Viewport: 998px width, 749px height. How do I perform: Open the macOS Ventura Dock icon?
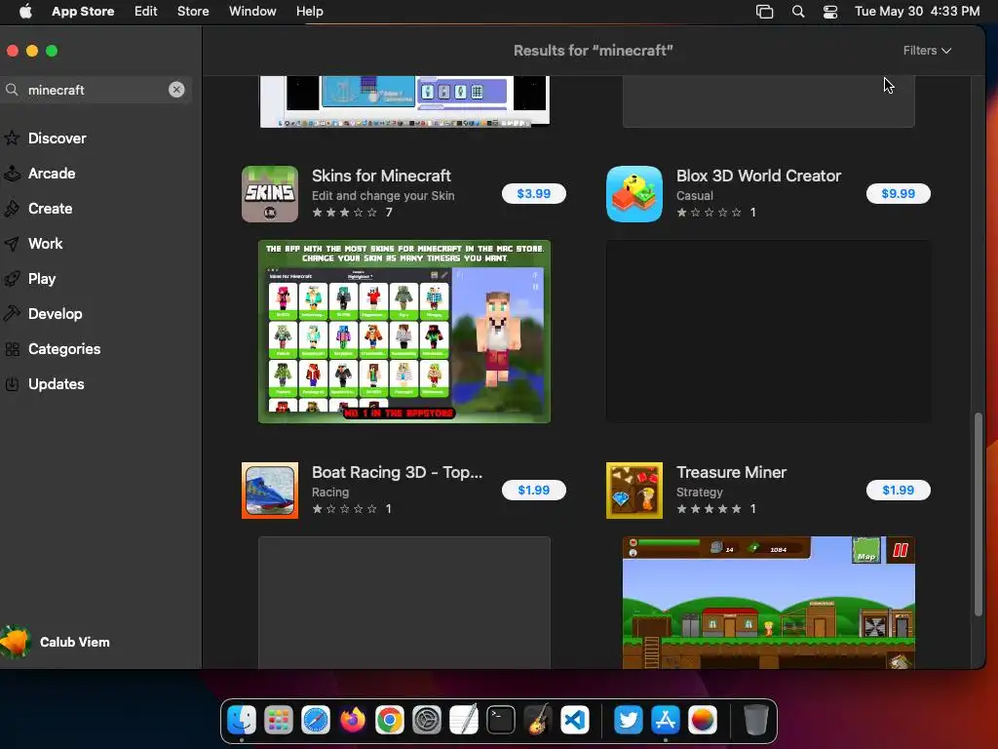tap(702, 721)
